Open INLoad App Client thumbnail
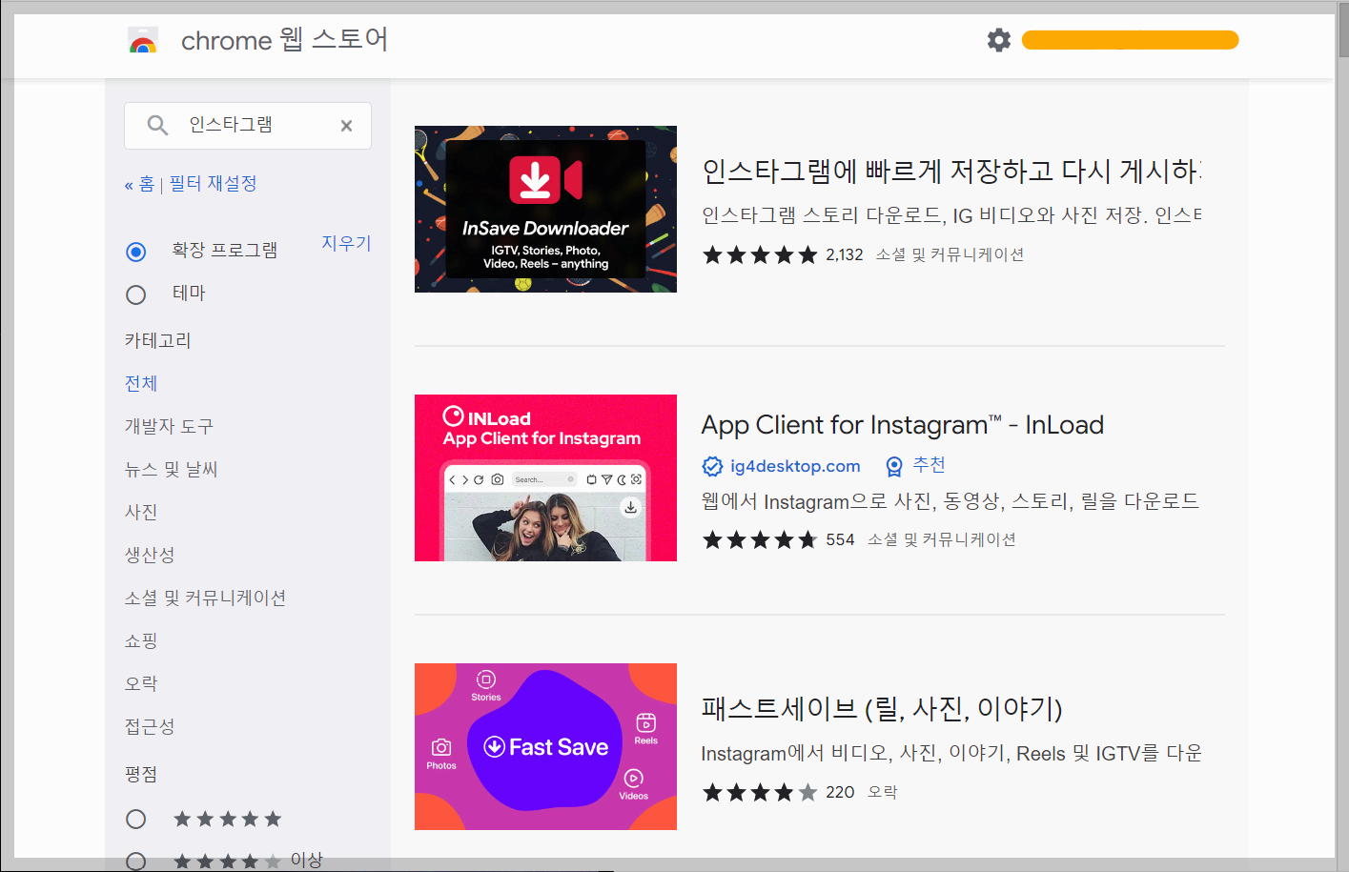This screenshot has width=1349, height=872. tap(545, 477)
